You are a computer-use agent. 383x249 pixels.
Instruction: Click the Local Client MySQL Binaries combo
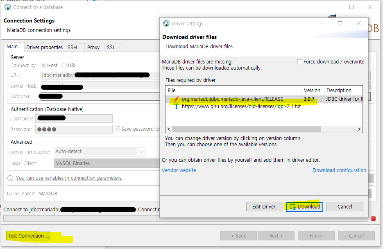[107, 163]
